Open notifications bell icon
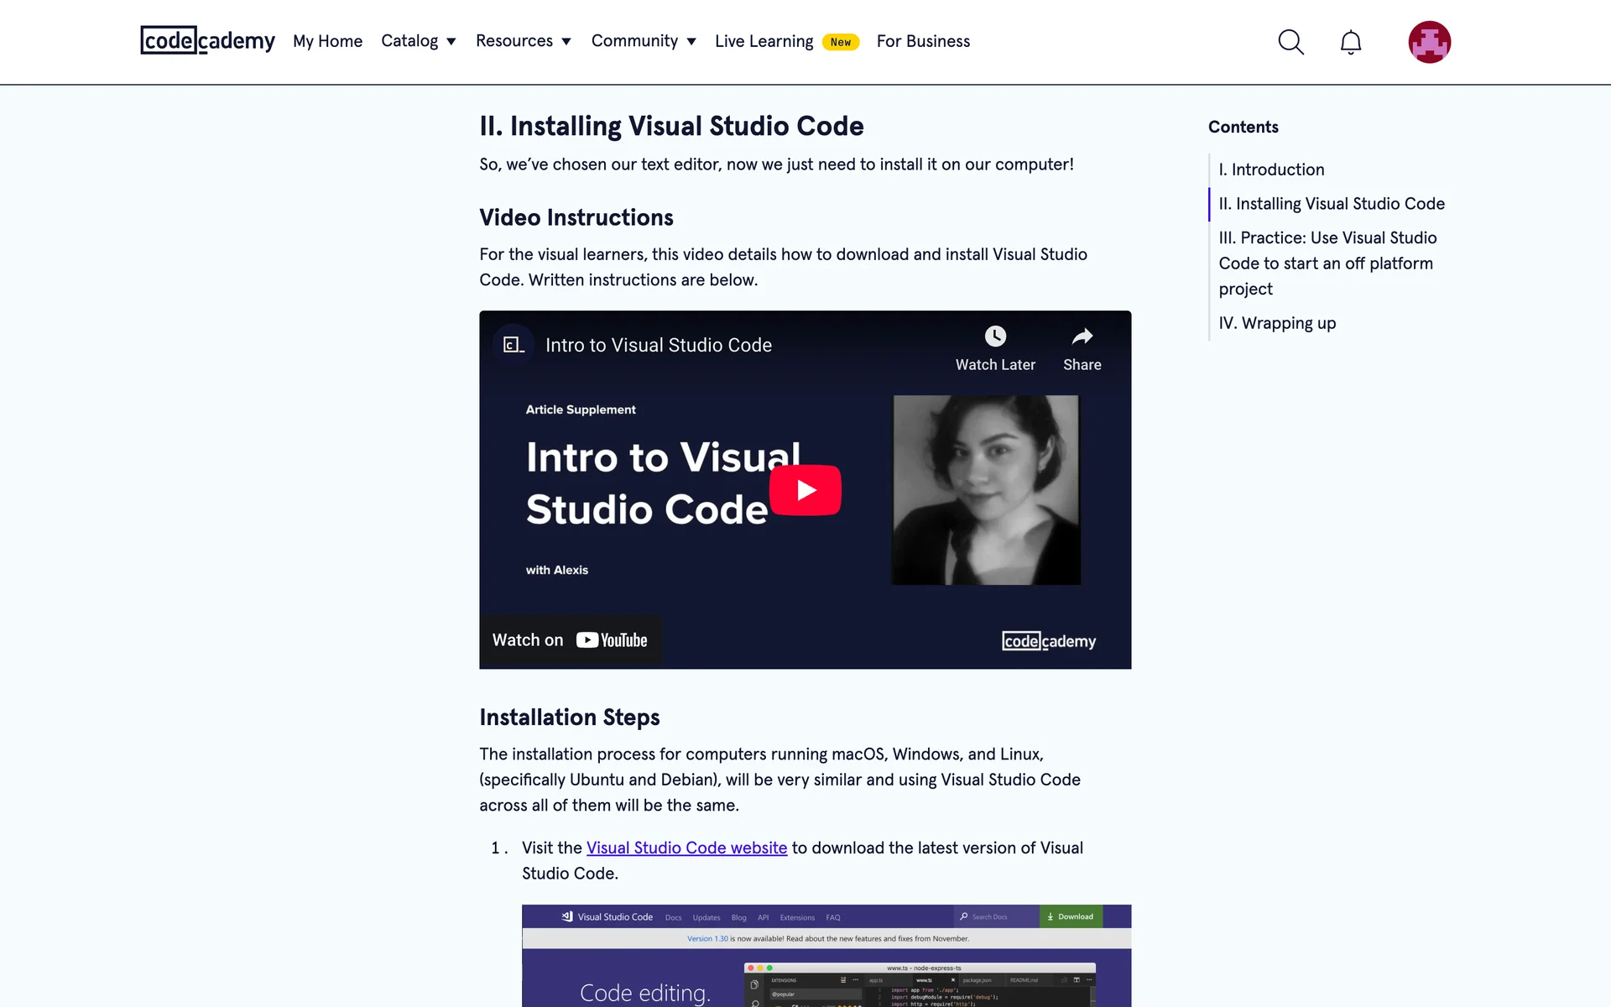The image size is (1611, 1007). [x=1350, y=42]
